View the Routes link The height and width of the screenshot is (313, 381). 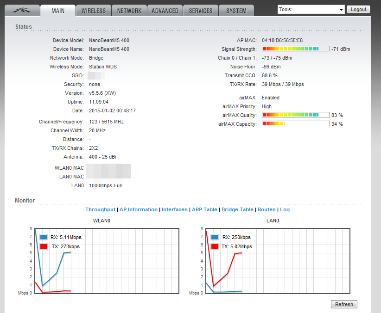[267, 209]
